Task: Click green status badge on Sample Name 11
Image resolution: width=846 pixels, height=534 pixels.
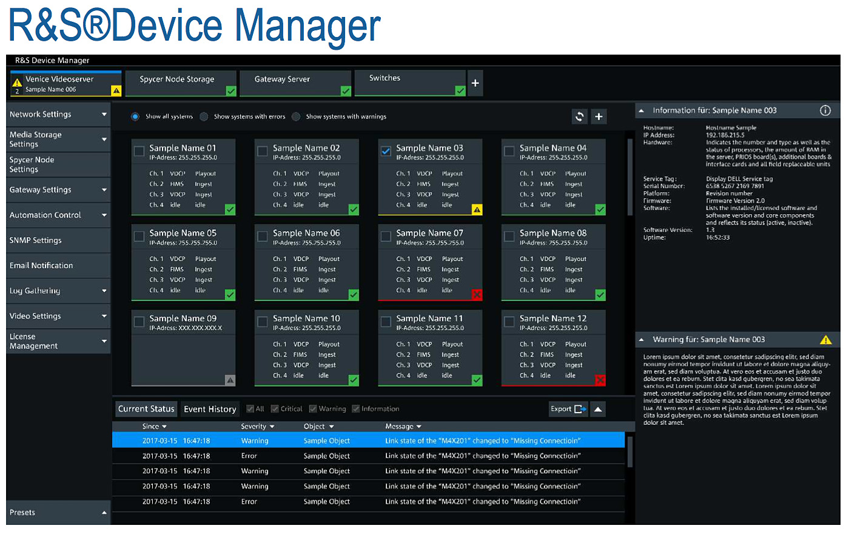Action: 477,380
